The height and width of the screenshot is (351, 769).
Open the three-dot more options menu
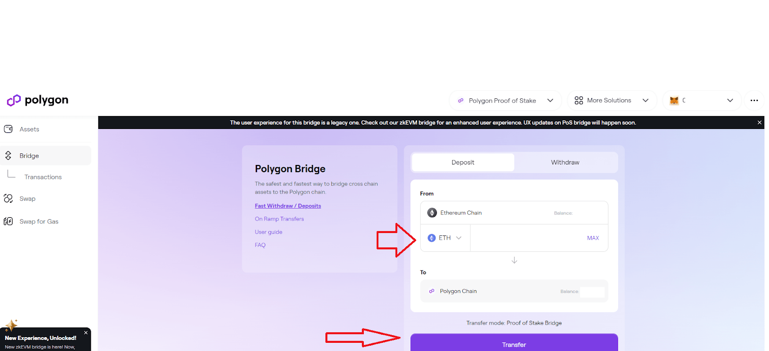pos(754,101)
